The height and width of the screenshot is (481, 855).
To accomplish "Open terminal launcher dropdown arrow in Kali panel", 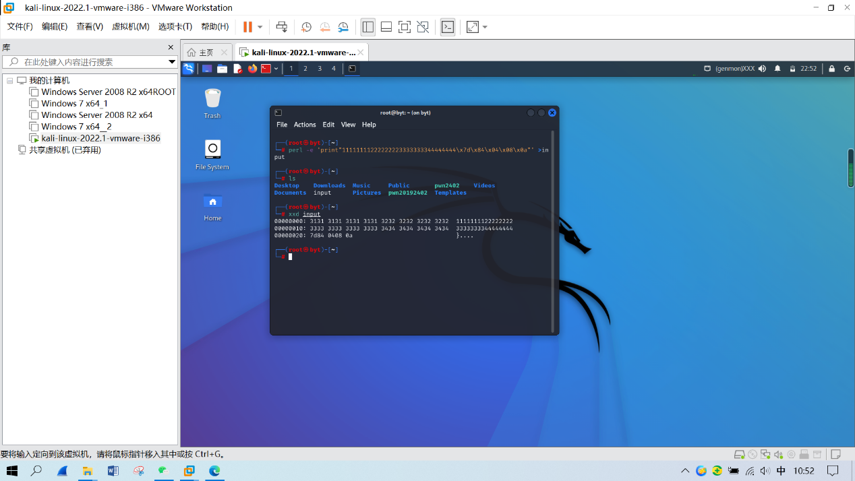I will (x=276, y=69).
